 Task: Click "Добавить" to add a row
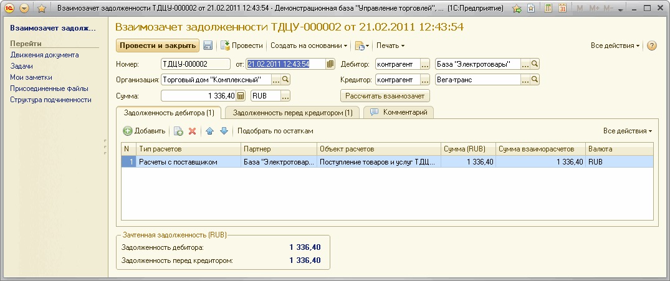pos(145,131)
